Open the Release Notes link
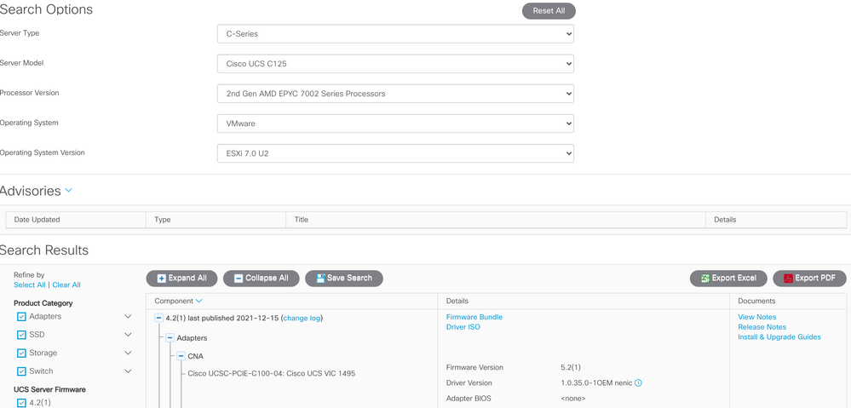The width and height of the screenshot is (851, 408). pyautogui.click(x=762, y=327)
